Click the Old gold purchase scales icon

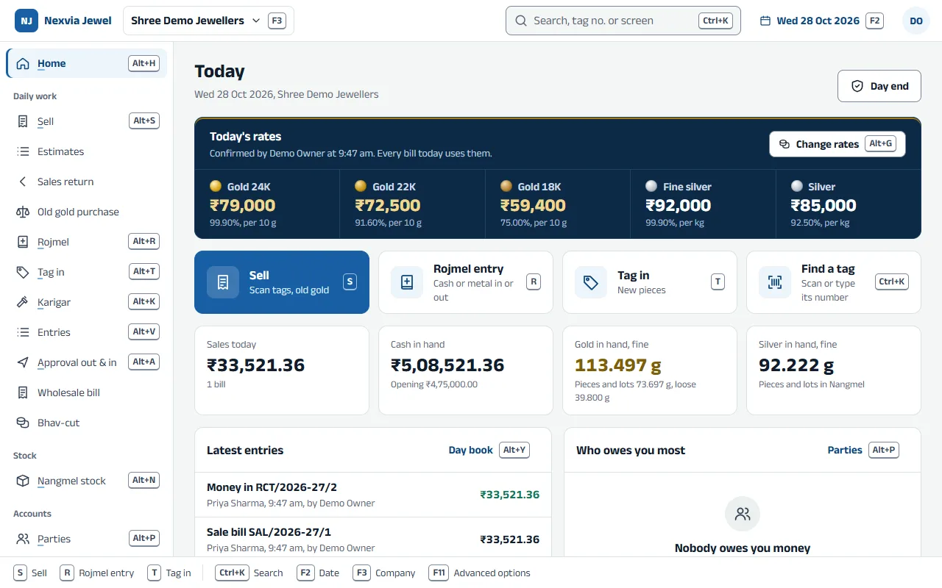[23, 212]
